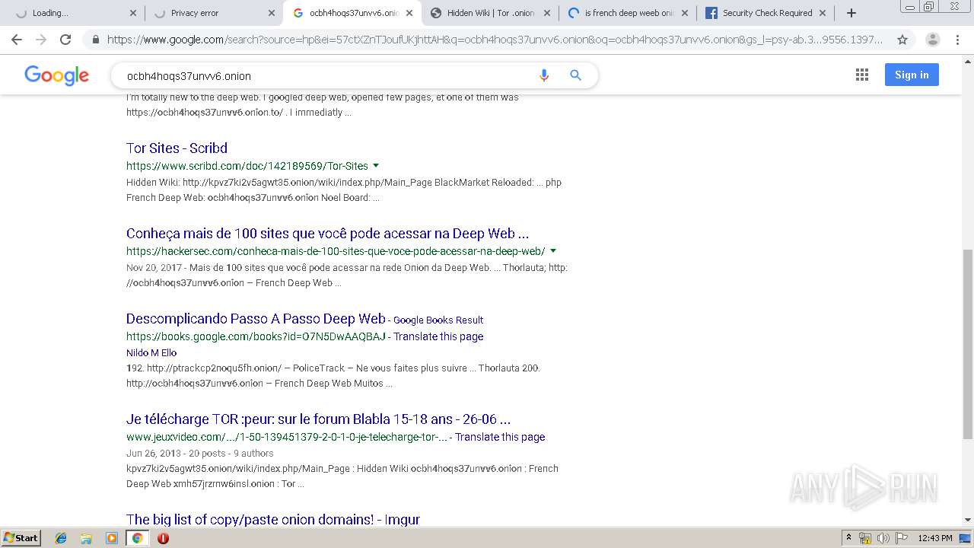Expand the dropdown arrow beside the hackersec URL
The height and width of the screenshot is (548, 974).
pyautogui.click(x=553, y=250)
